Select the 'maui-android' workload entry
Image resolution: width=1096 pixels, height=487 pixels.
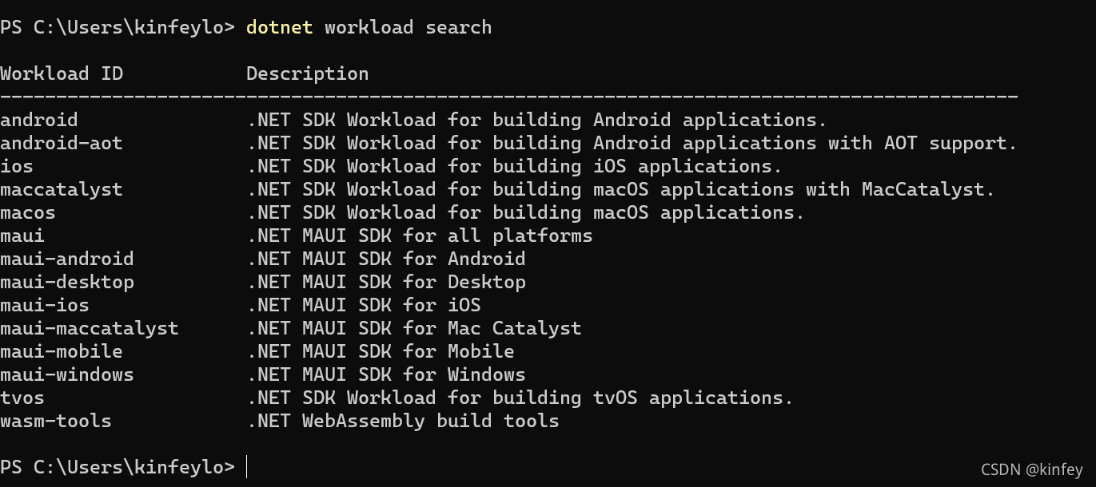coord(67,259)
